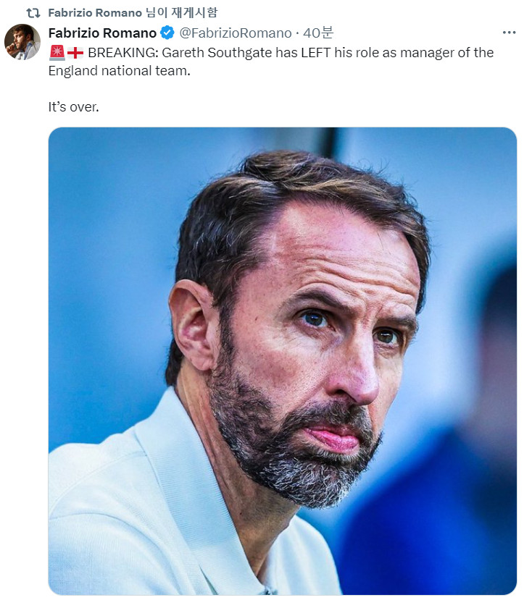The width and height of the screenshot is (532, 600).
Task: Click the blue verified checkmark badge
Action: [x=167, y=33]
